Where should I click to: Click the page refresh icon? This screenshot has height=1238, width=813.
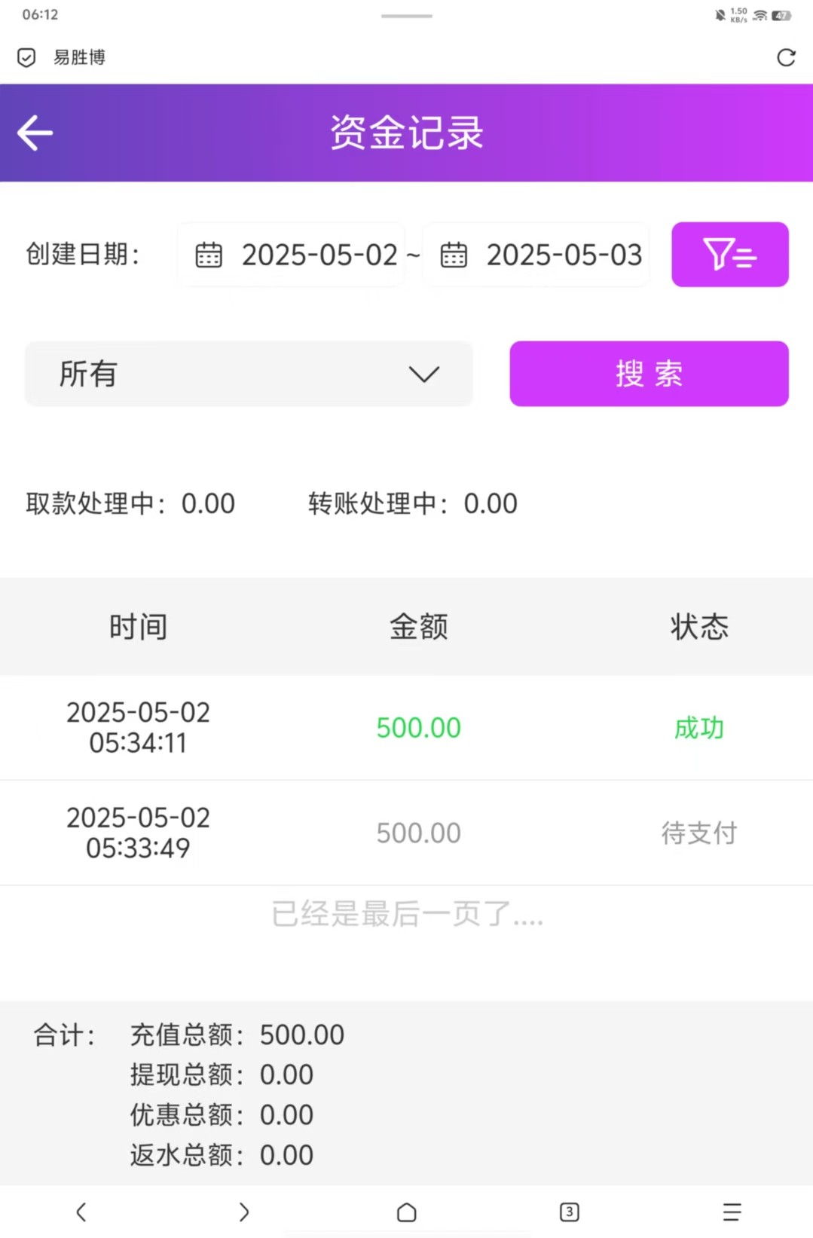[x=786, y=57]
